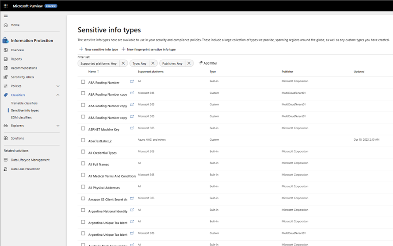The height and width of the screenshot is (246, 393).
Task: Click the Classifiers tag icon
Action: (x=6, y=95)
